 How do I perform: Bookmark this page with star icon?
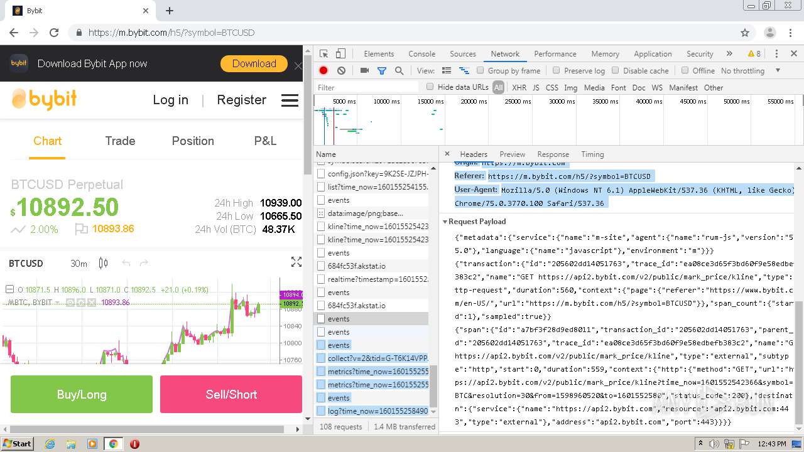pyautogui.click(x=745, y=33)
